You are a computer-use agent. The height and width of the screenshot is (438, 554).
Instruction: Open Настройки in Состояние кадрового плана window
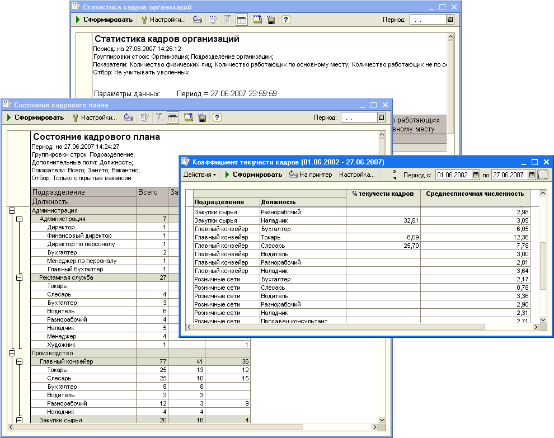pyautogui.click(x=95, y=117)
